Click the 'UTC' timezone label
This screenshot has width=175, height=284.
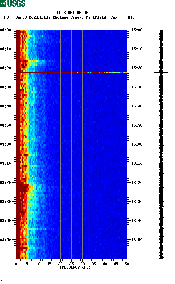point(131,17)
